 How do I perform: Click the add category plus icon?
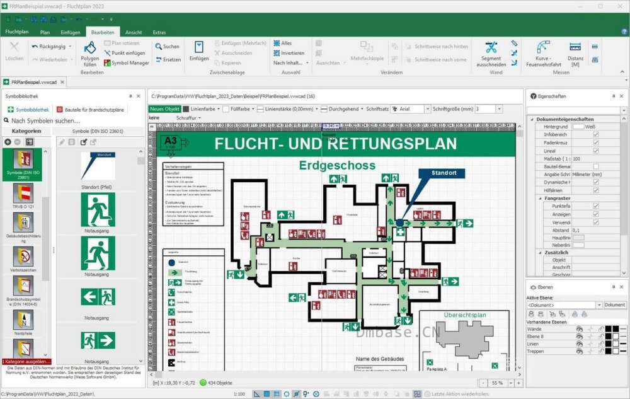8,142
